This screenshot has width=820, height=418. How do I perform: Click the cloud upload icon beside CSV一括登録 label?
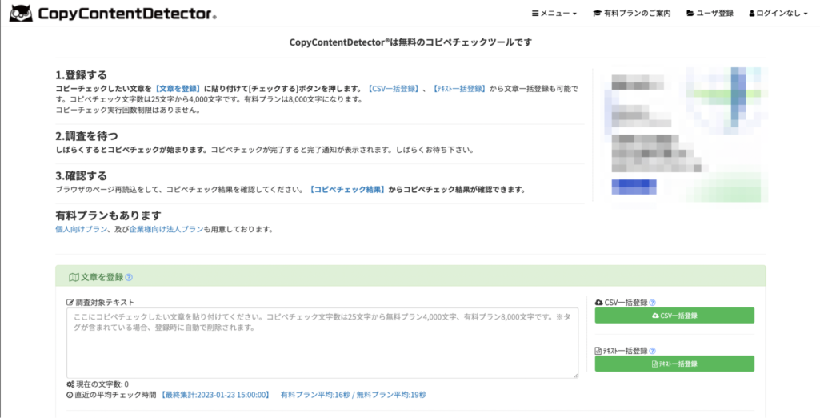coord(599,303)
